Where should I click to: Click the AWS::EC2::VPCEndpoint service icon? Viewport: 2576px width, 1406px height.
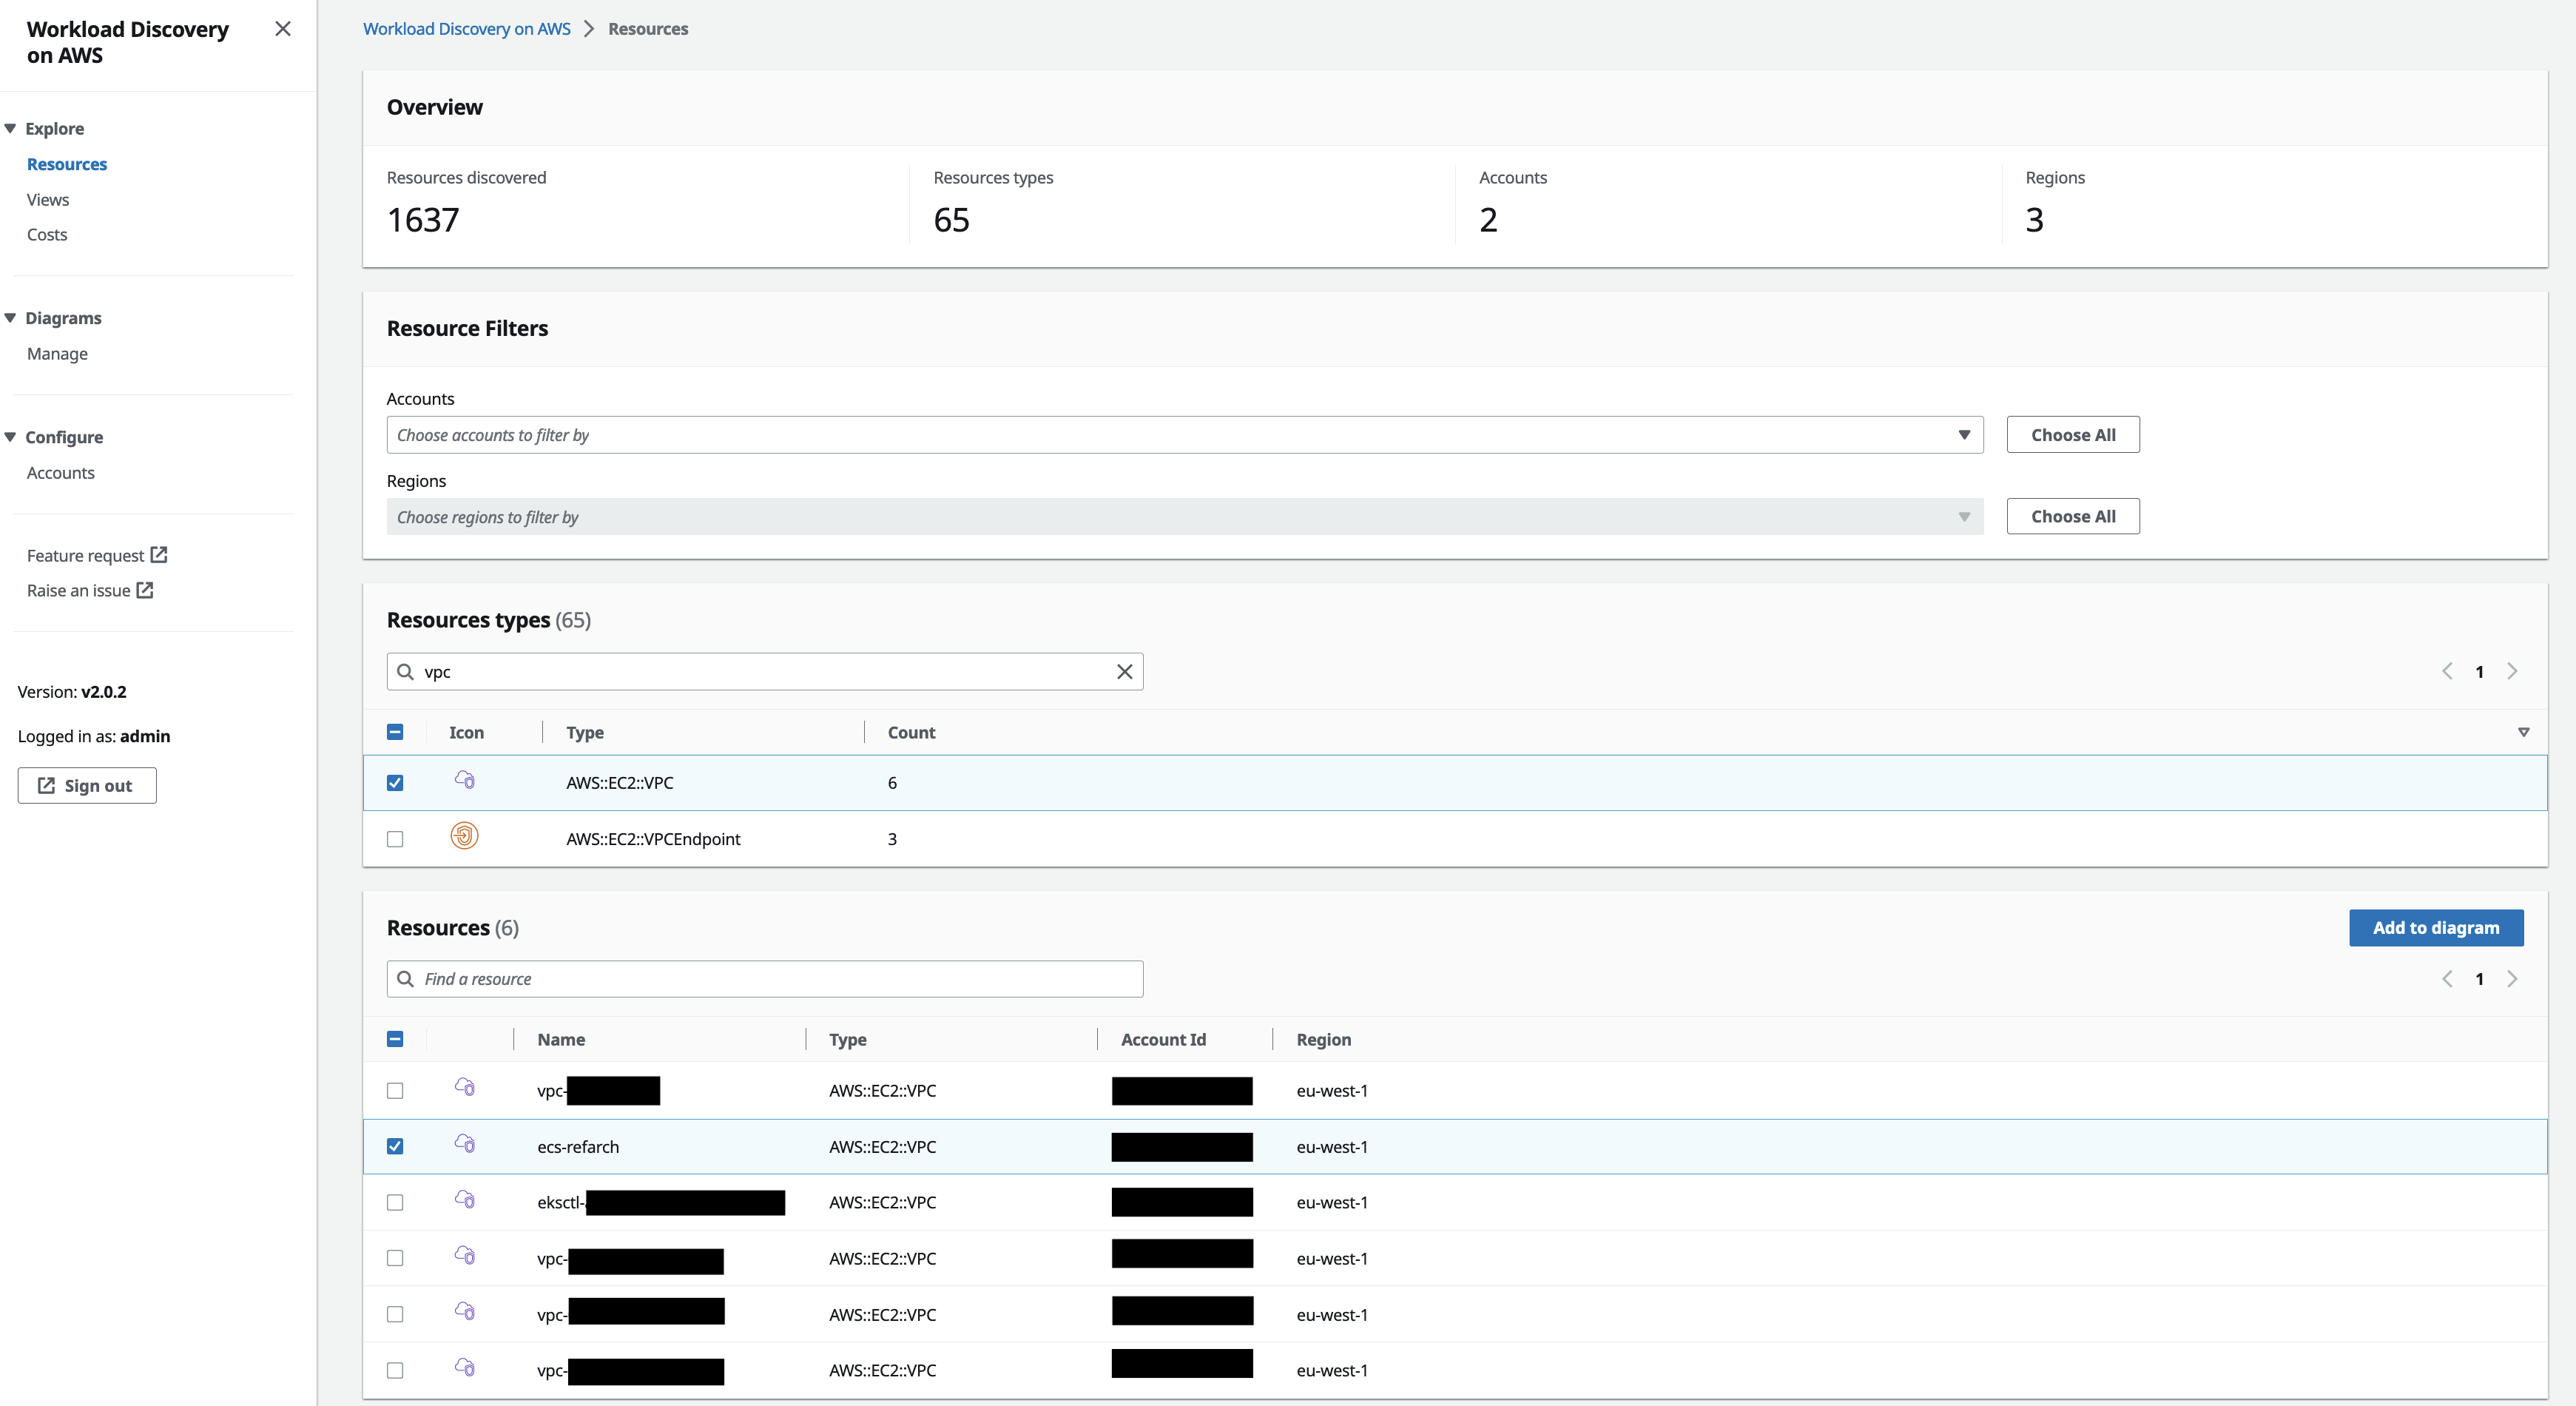click(x=465, y=838)
